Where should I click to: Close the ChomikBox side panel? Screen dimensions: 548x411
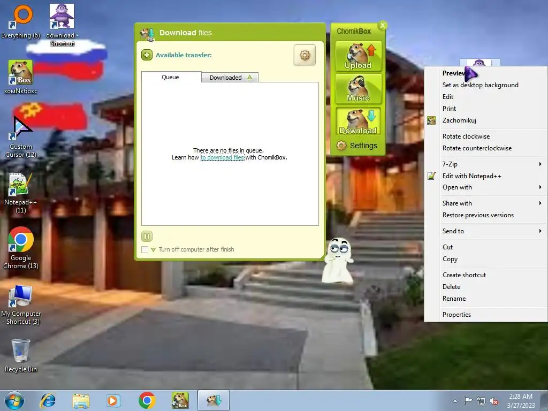[382, 25]
